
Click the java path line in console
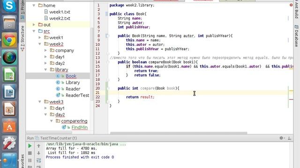tap(86, 144)
